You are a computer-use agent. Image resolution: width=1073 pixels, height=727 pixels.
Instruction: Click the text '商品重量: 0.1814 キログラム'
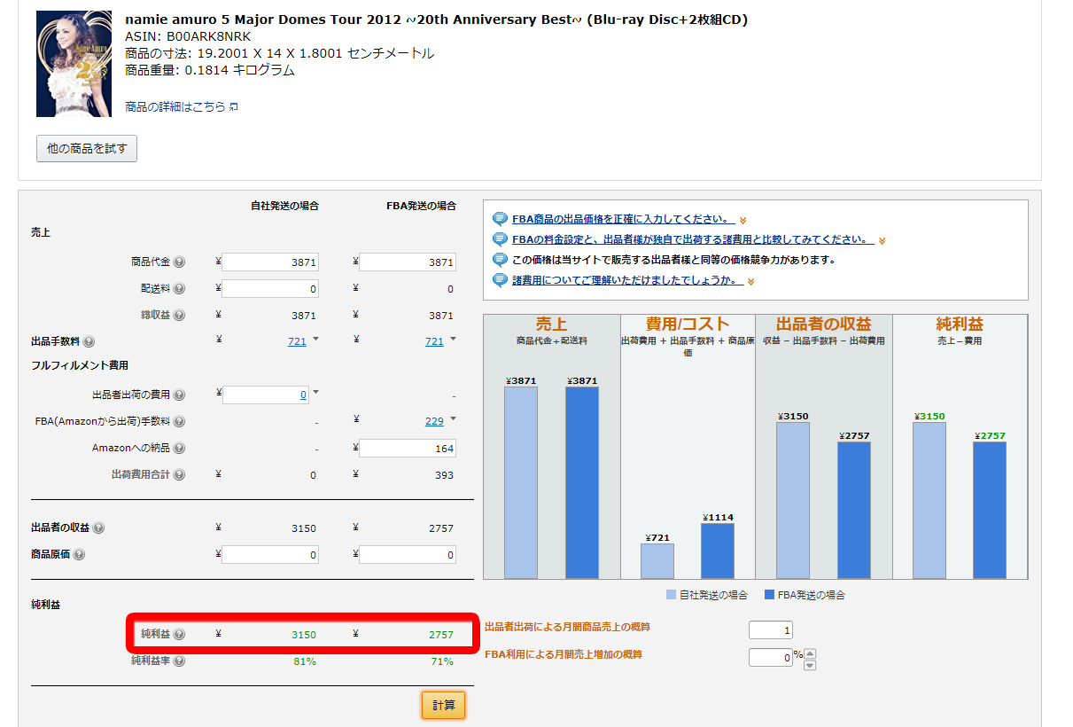[x=210, y=71]
